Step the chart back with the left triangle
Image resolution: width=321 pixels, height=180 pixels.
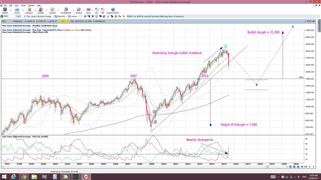(310, 167)
